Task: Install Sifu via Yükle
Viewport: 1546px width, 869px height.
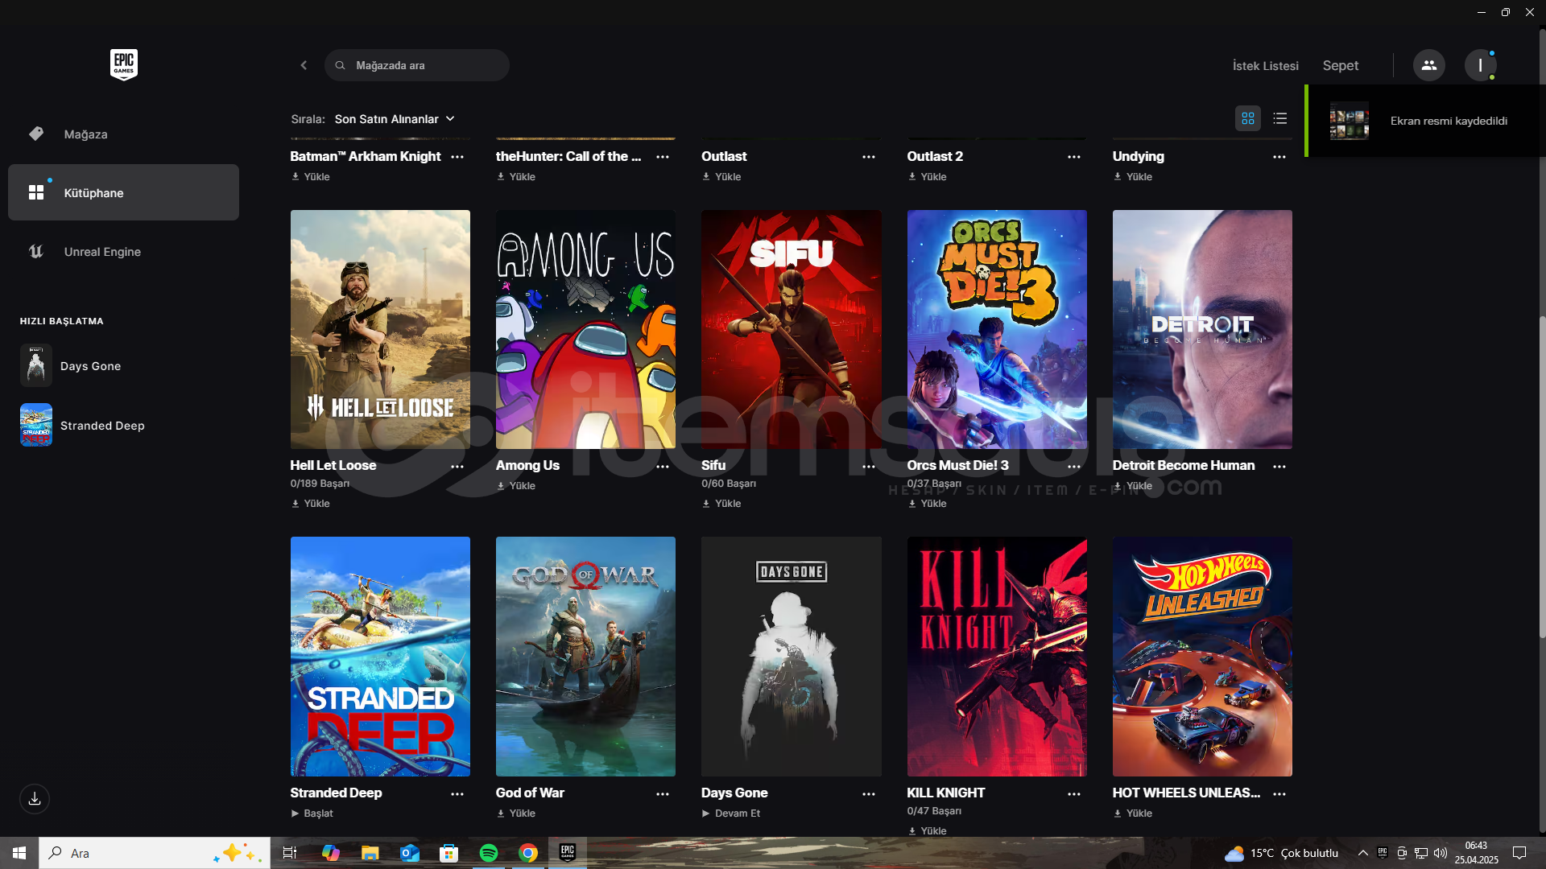Action: [721, 504]
